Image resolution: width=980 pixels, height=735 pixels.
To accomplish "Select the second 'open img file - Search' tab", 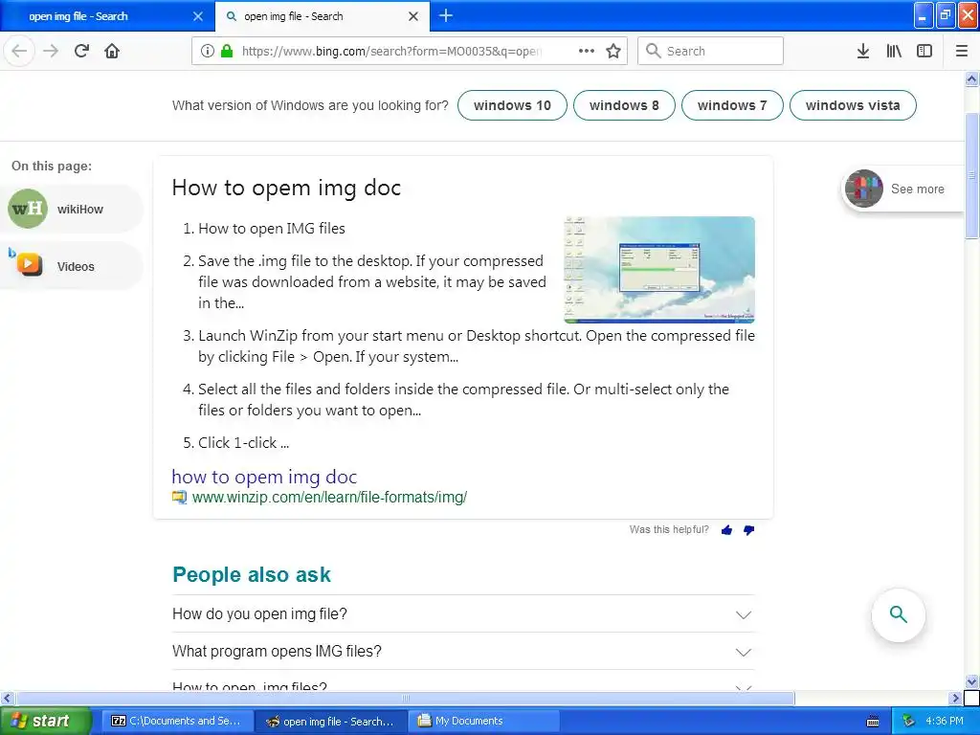I will point(322,16).
